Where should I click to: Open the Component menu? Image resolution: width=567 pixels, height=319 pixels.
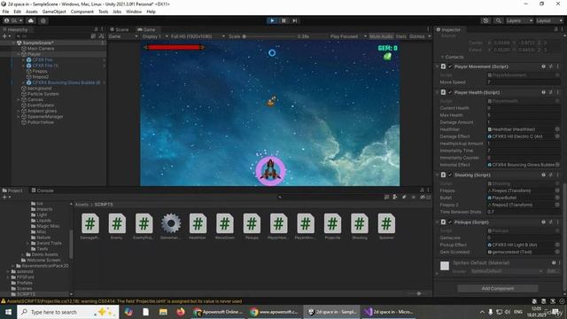[82, 12]
